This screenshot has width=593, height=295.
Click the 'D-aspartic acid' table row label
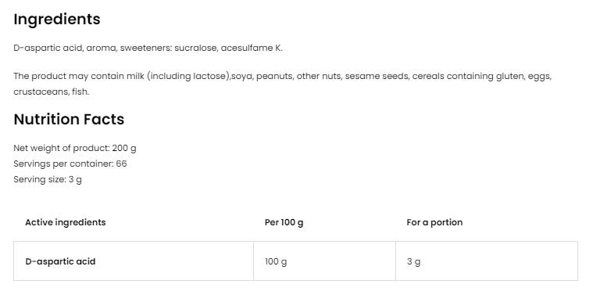60,261
